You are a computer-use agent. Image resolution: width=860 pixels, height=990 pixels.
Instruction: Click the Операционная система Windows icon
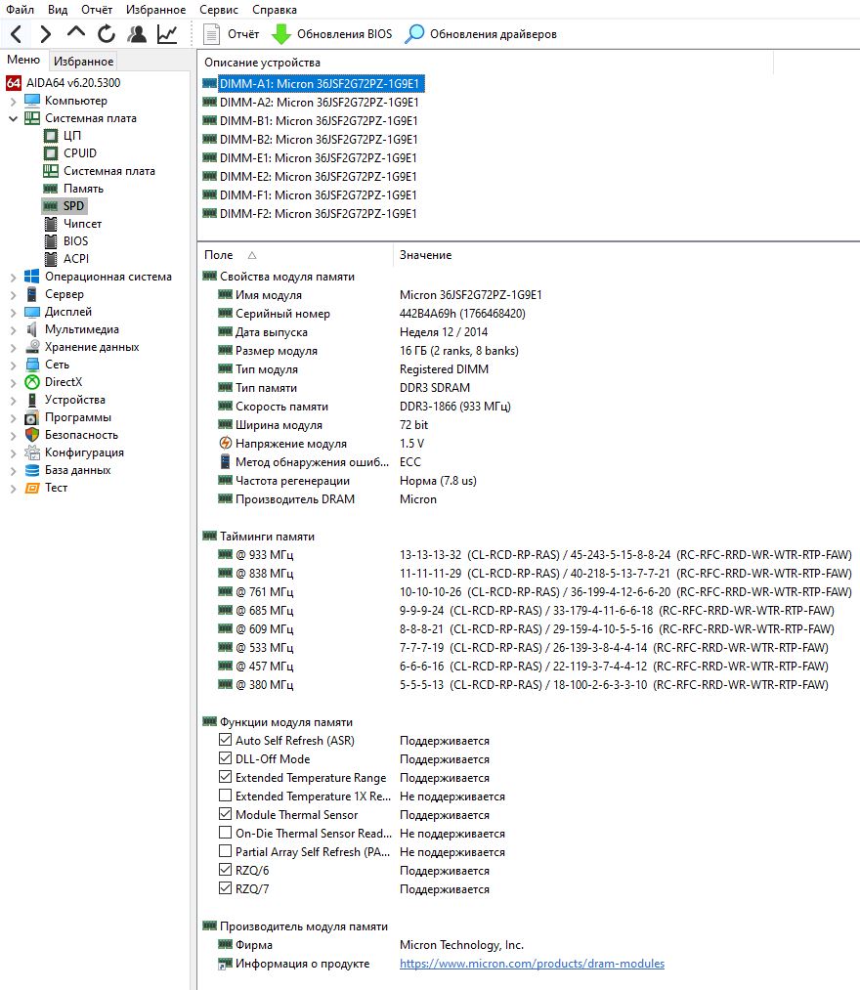[32, 277]
